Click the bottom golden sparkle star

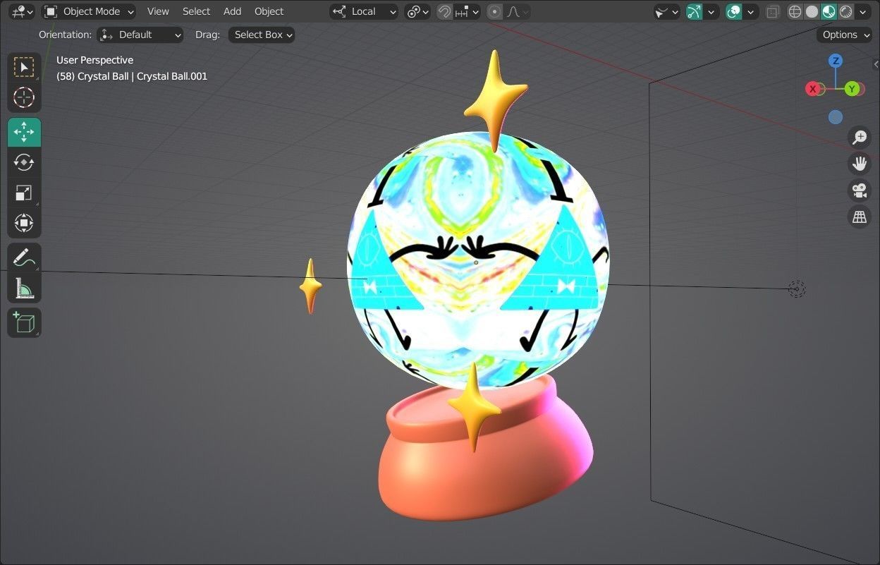[475, 408]
